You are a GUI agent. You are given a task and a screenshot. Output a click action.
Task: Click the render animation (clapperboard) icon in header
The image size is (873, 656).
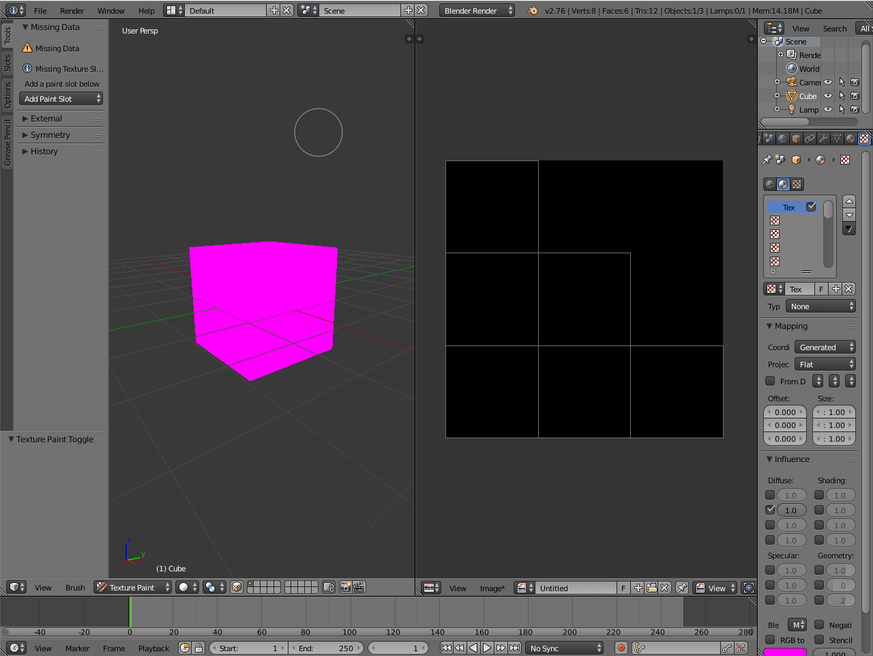[359, 587]
